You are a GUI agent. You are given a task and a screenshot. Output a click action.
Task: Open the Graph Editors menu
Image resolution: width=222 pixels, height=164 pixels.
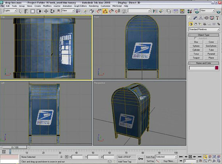tap(80, 6)
